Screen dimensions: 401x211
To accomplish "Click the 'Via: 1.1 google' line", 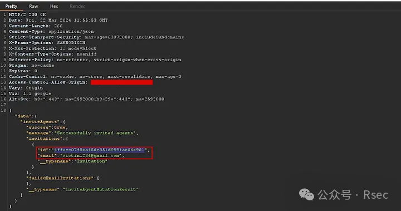I will pos(30,94).
